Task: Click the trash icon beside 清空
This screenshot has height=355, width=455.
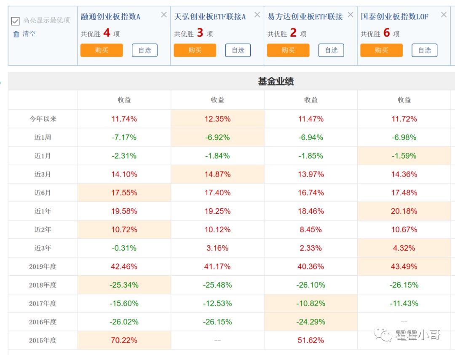Action: (x=16, y=34)
